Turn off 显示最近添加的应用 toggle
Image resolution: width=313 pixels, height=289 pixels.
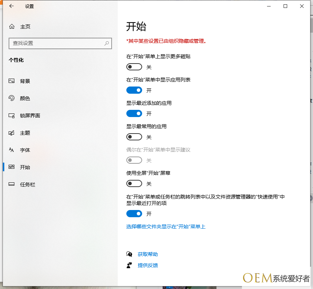coord(134,114)
